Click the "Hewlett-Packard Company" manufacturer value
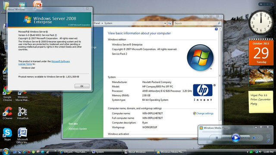 (157, 82)
